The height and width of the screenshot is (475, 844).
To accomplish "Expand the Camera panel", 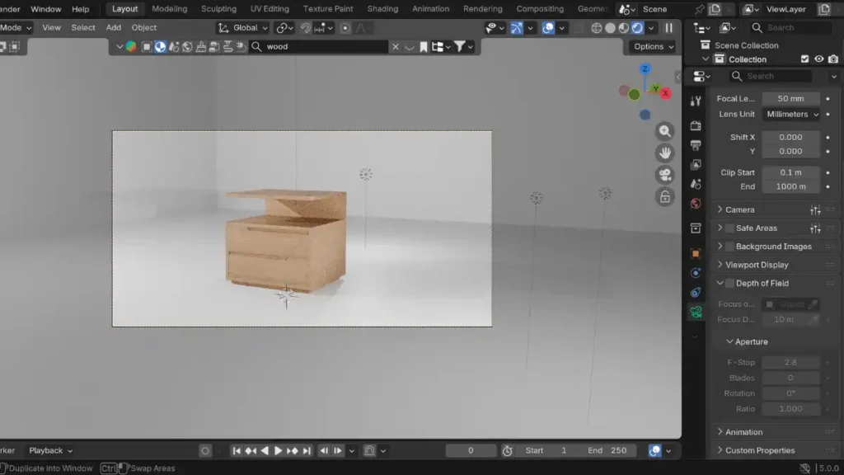I will tap(739, 210).
